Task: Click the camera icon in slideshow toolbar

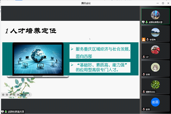Action: pos(18,95)
